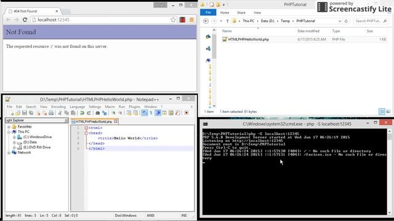Open Explorer recent locations dropdown arrow
Image resolution: width=394 pixels, height=221 pixels.
point(221,21)
